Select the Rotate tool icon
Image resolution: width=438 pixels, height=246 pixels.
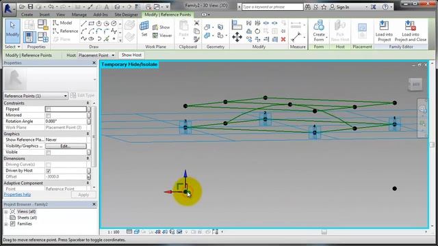tap(257, 31)
